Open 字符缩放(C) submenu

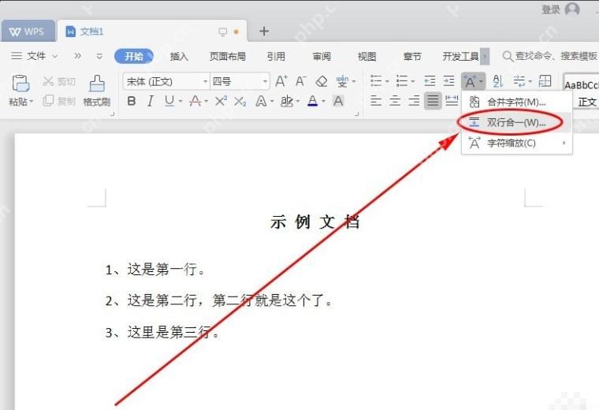516,143
